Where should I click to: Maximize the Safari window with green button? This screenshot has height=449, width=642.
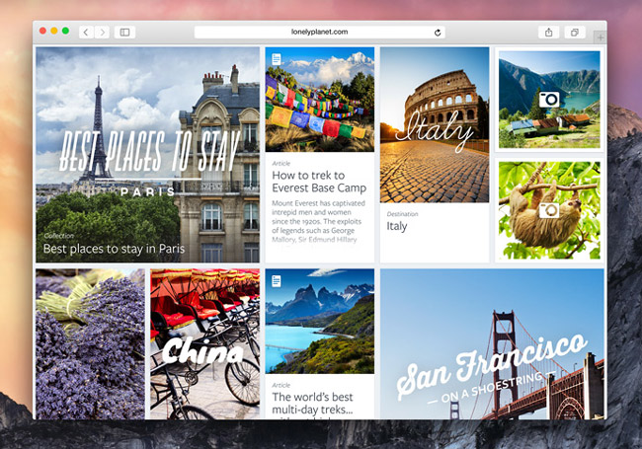[65, 31]
